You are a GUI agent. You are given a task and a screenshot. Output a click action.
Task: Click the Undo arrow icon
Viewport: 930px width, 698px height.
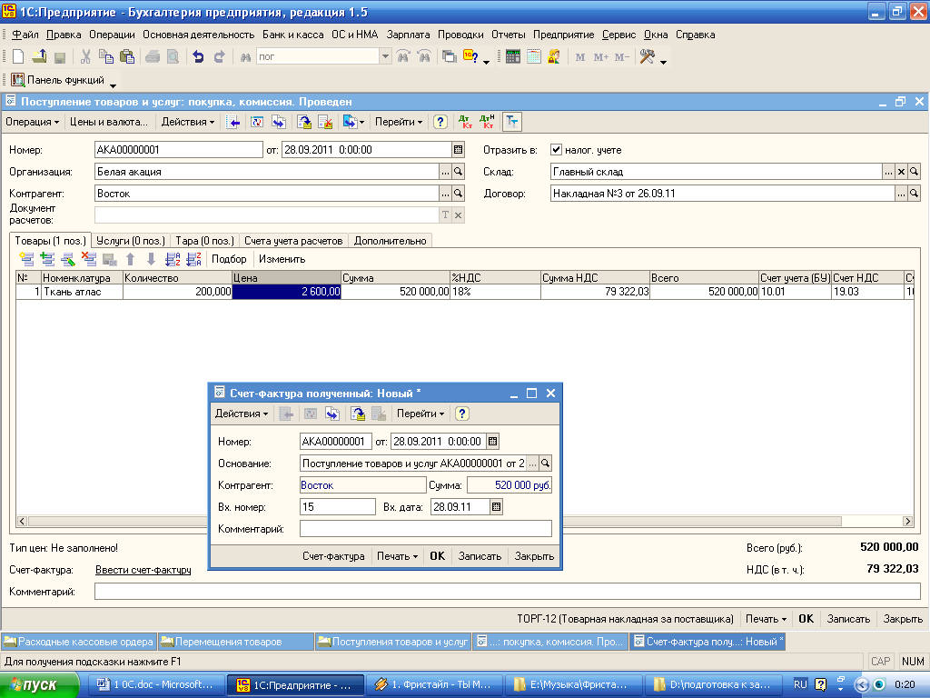tap(198, 56)
